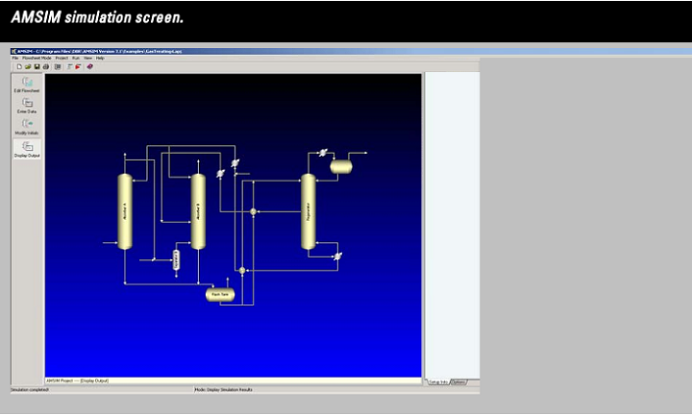Image resolution: width=692 pixels, height=415 pixels.
Task: Switch to the Options tab
Action: click(x=458, y=382)
